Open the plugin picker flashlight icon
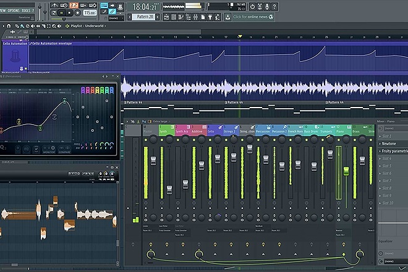This screenshot has width=408, height=272. [210, 17]
